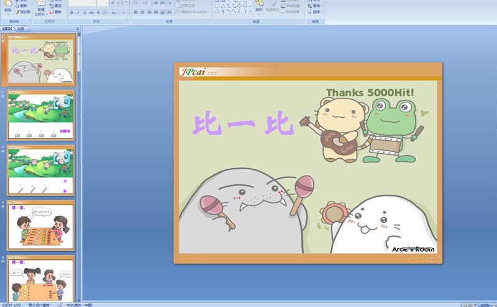Open Convert to SmartArt dropdown
Image resolution: width=497 pixels, height=307 pixels.
193,12
